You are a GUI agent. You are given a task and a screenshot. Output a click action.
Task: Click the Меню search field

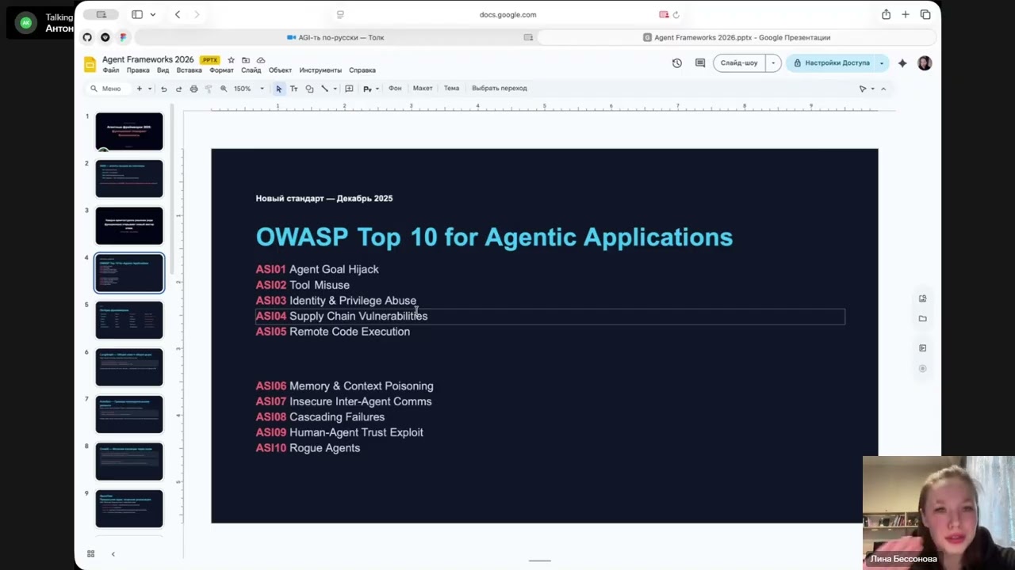105,89
